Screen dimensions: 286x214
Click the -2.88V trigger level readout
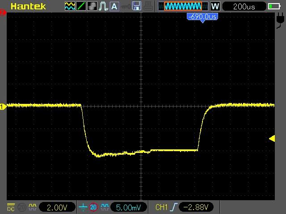coord(196,207)
